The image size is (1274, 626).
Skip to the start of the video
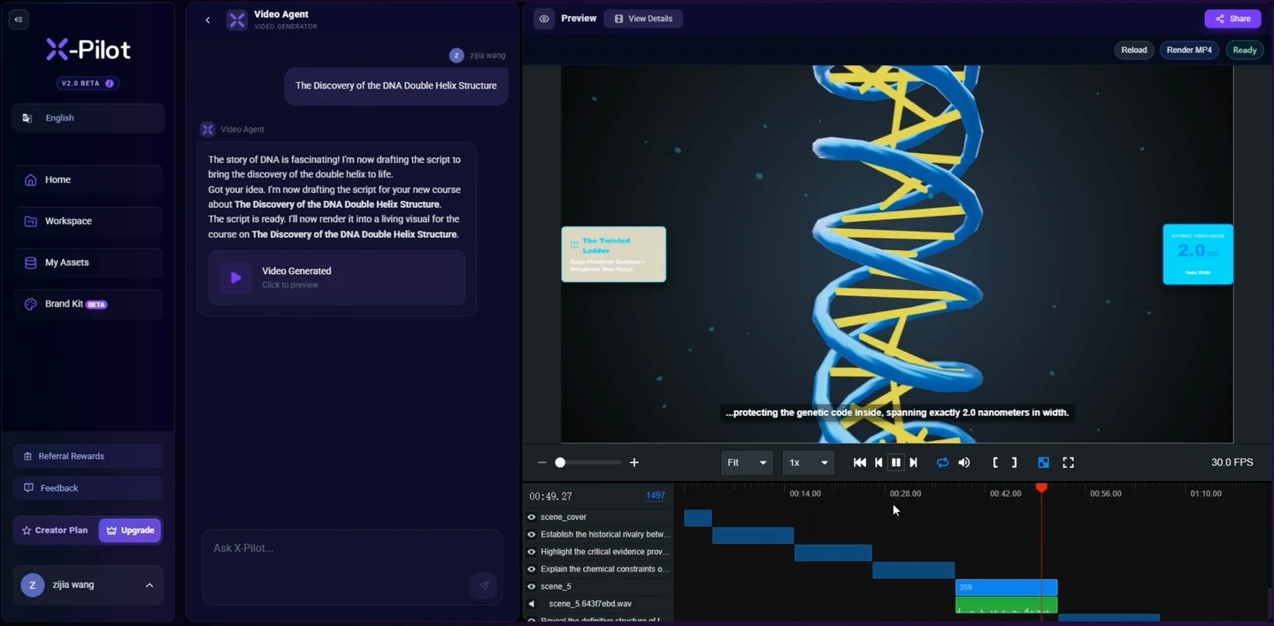[x=860, y=462]
